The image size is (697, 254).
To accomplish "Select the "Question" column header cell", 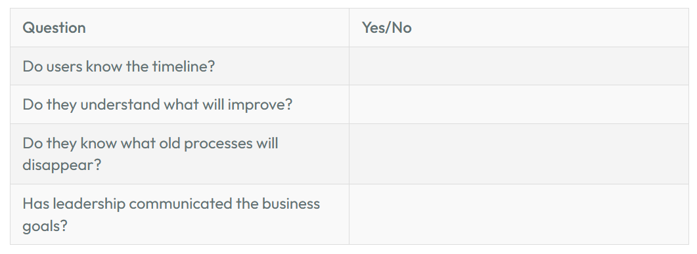I will (179, 28).
